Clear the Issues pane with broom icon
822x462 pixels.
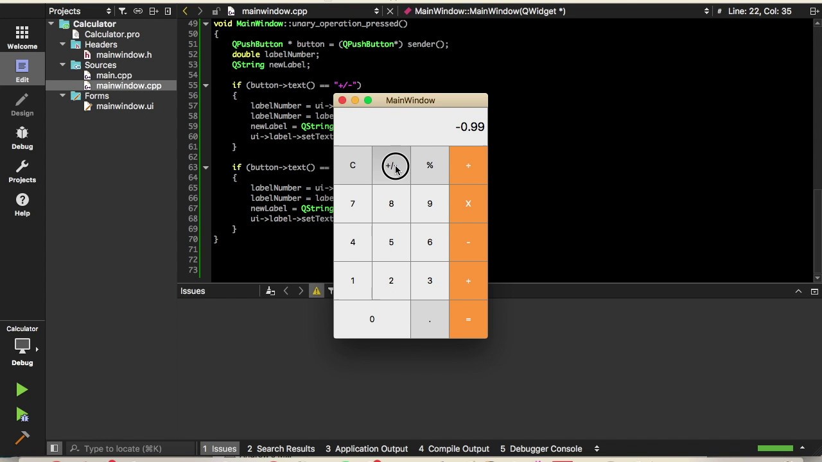pyautogui.click(x=270, y=291)
